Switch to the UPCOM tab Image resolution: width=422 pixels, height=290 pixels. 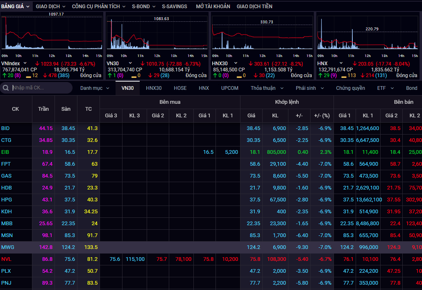230,88
